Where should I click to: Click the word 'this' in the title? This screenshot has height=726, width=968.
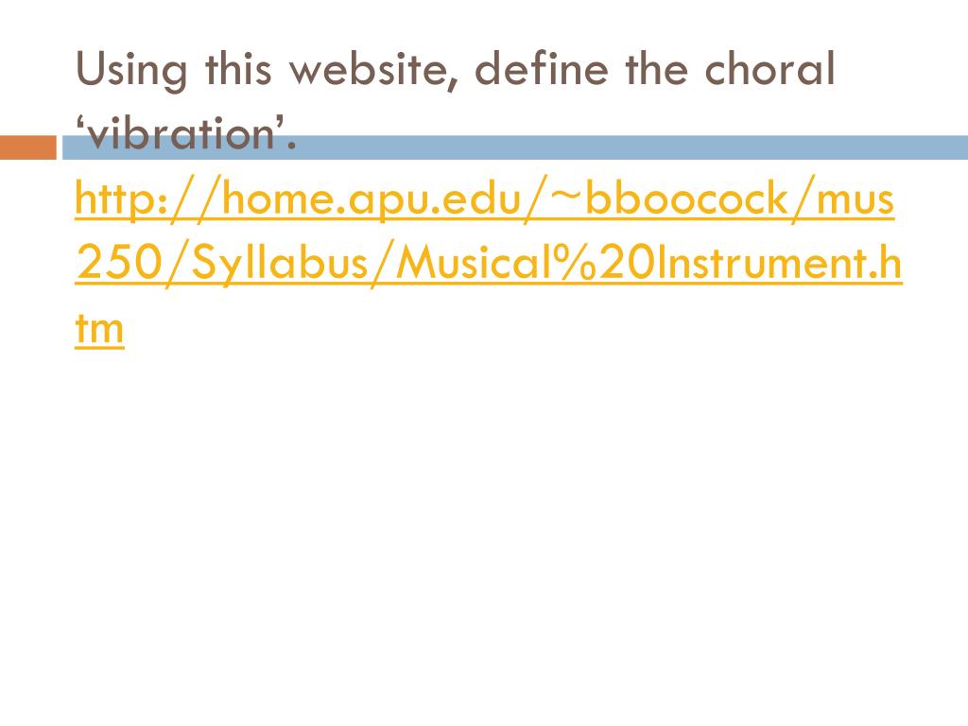pyautogui.click(x=238, y=68)
